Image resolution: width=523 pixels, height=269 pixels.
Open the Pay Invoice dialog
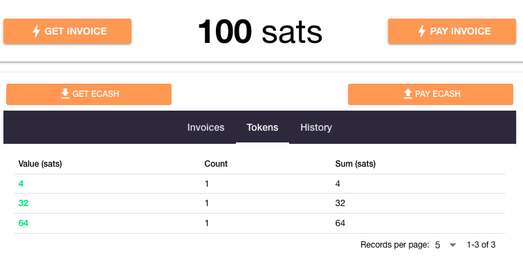(x=452, y=31)
